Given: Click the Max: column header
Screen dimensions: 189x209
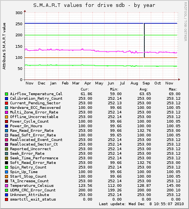Looking at the screenshot, I should click(173, 89).
